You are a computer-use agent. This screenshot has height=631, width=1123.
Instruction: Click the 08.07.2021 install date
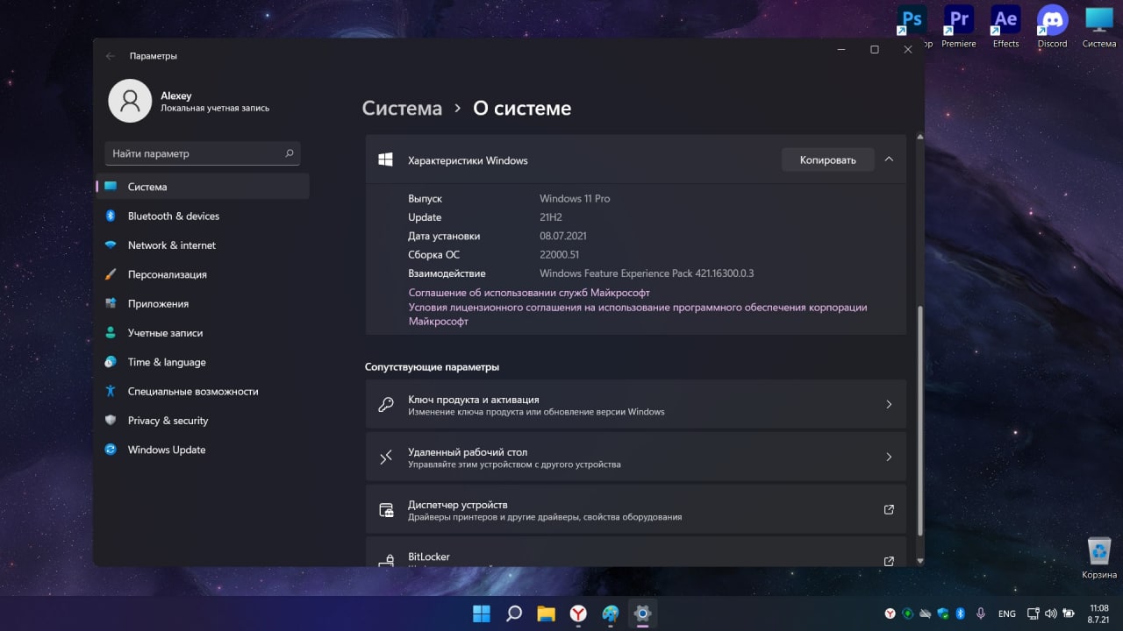pyautogui.click(x=563, y=236)
